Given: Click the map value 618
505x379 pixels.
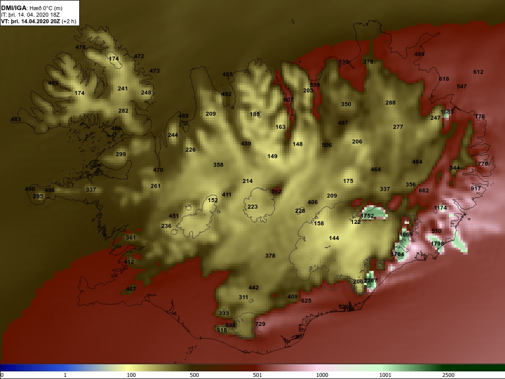Looking at the screenshot, I should pos(444,79).
